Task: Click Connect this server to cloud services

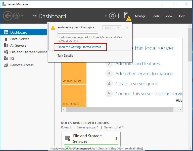Action: pos(149,94)
